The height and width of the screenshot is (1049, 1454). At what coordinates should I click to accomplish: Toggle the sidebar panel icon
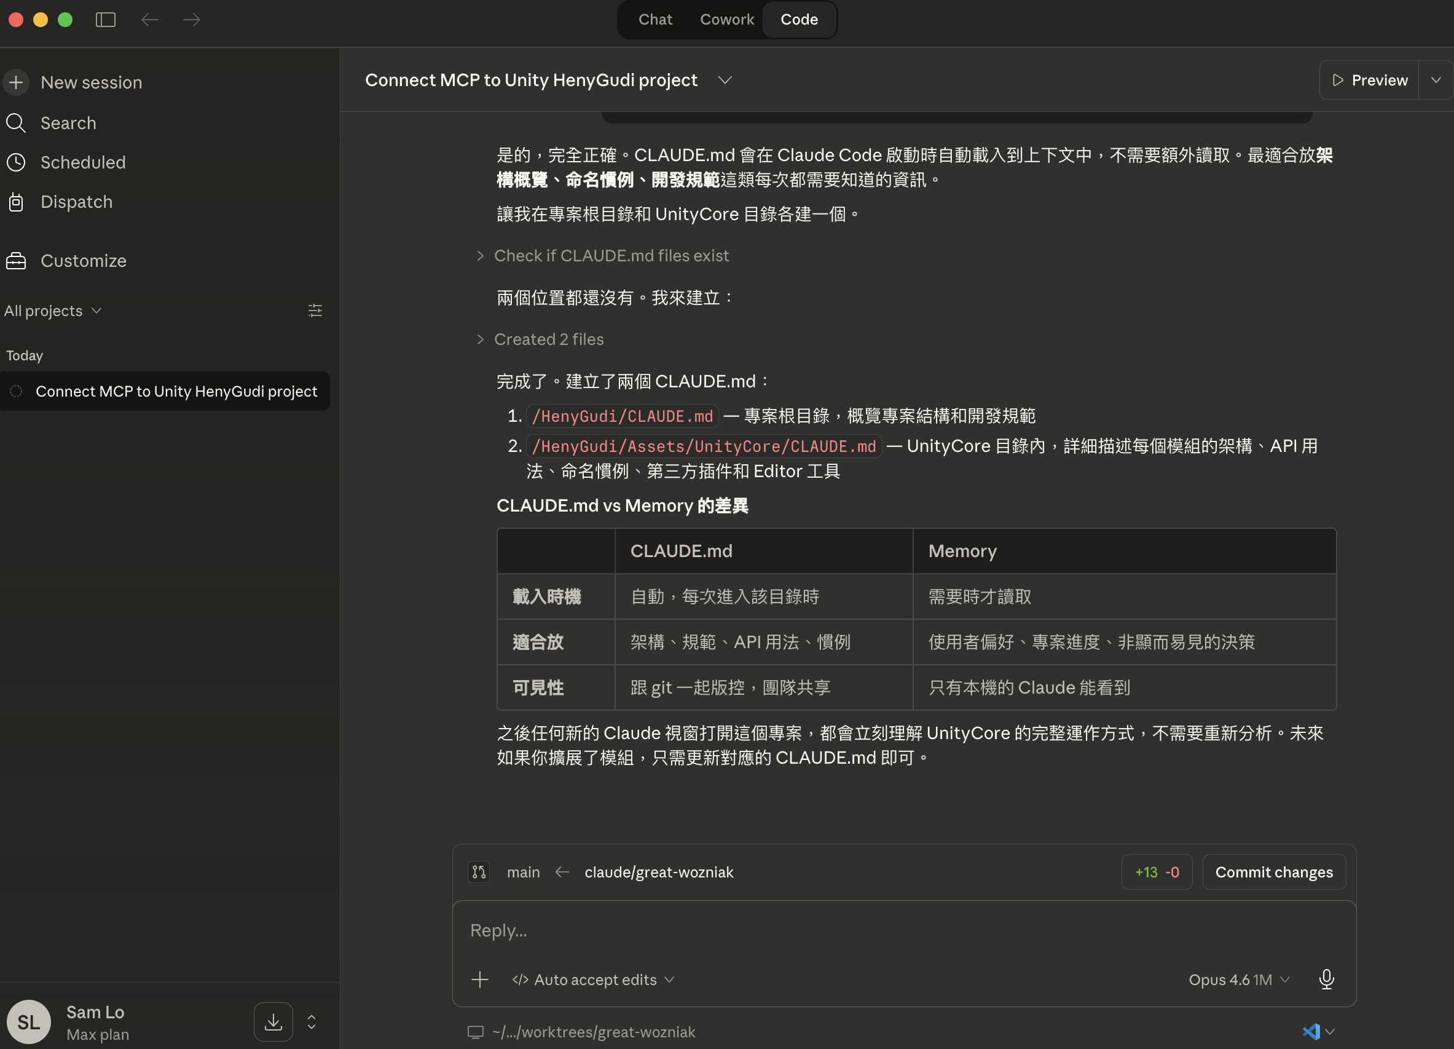click(x=106, y=20)
